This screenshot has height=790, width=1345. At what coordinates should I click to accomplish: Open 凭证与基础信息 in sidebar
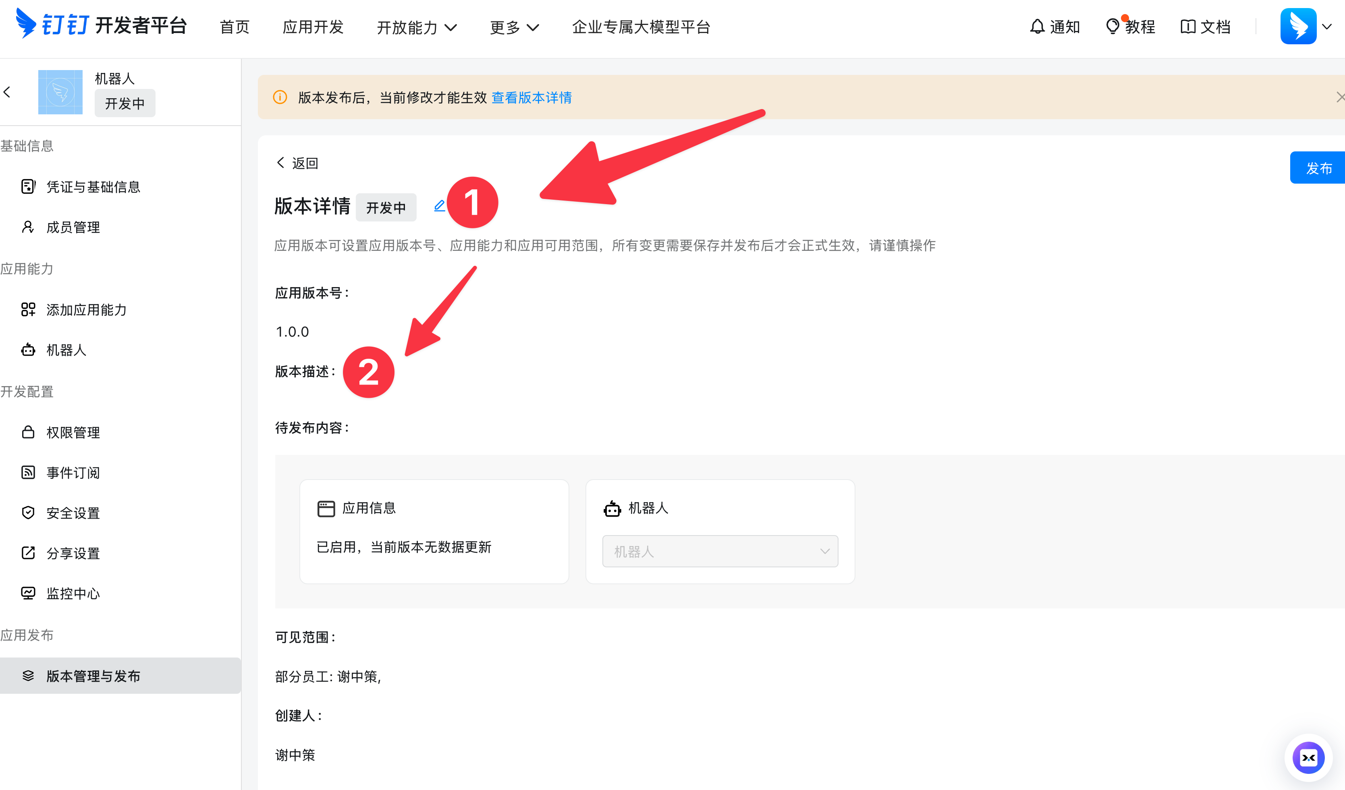tap(93, 187)
